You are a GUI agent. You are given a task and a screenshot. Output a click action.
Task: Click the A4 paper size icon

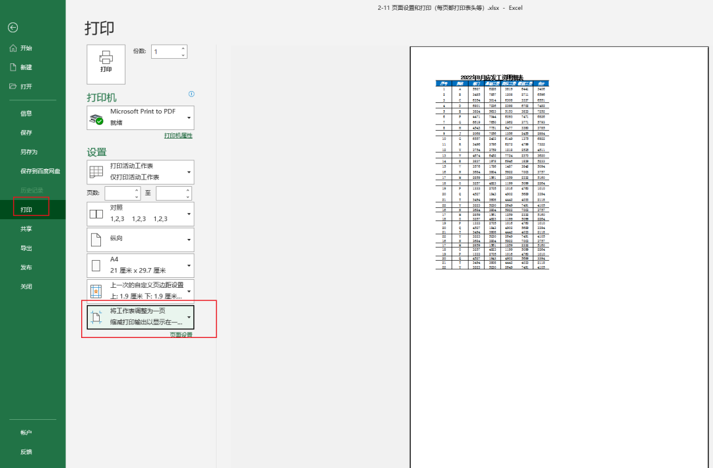(x=96, y=265)
